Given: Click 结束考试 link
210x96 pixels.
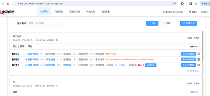Looking at the screenshot, I should 195,71.
